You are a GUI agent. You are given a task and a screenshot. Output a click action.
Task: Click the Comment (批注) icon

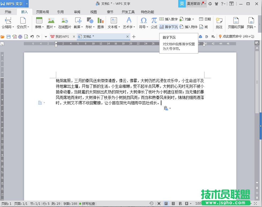tap(219, 21)
